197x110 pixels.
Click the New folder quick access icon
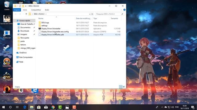pos(23,6)
